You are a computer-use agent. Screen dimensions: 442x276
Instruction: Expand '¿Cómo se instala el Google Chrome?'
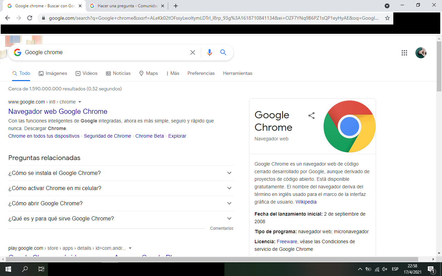(x=121, y=173)
